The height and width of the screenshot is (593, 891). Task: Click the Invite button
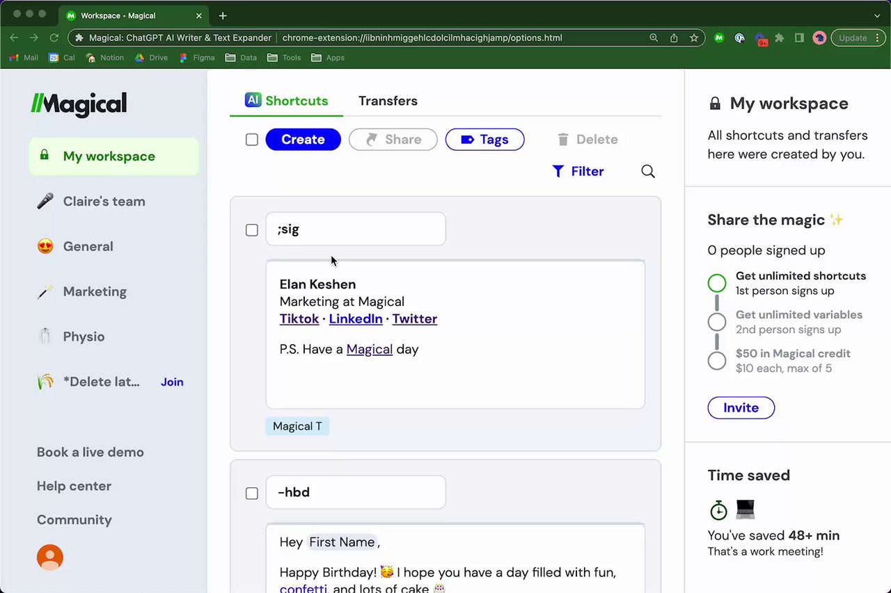pyautogui.click(x=741, y=408)
